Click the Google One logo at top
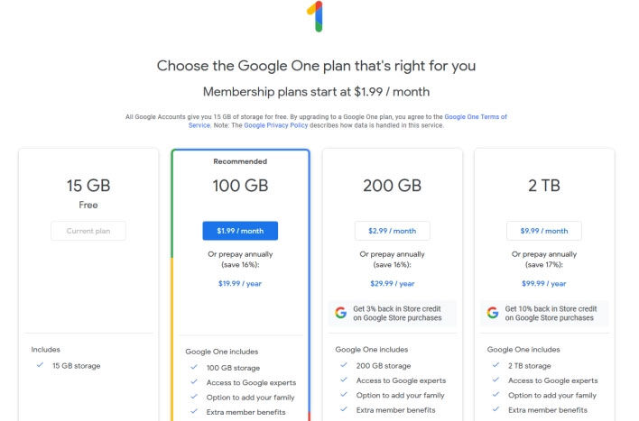This screenshot has height=421, width=639. point(314,17)
